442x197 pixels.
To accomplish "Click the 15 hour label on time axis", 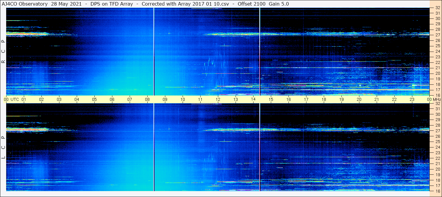I will click(x=271, y=99).
